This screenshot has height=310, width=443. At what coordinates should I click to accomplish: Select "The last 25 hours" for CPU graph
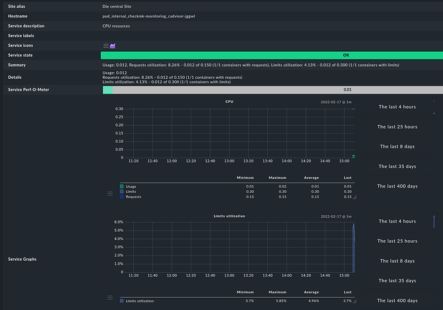(397, 127)
